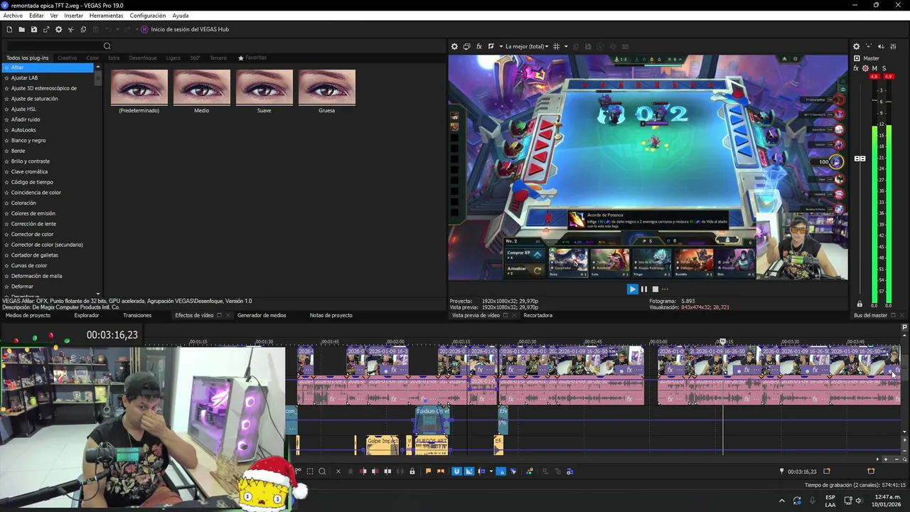910x512 pixels.
Task: Click the plug-in search input field
Action: click(53, 46)
